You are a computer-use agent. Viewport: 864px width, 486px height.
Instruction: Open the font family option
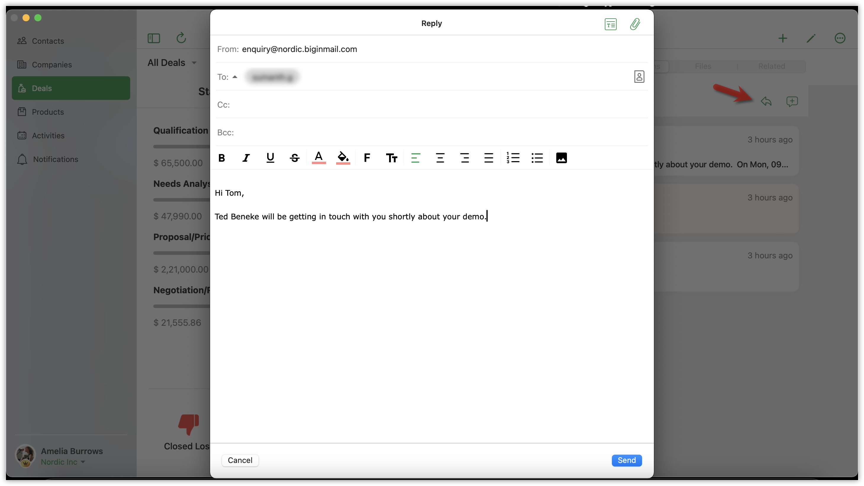[x=367, y=158]
